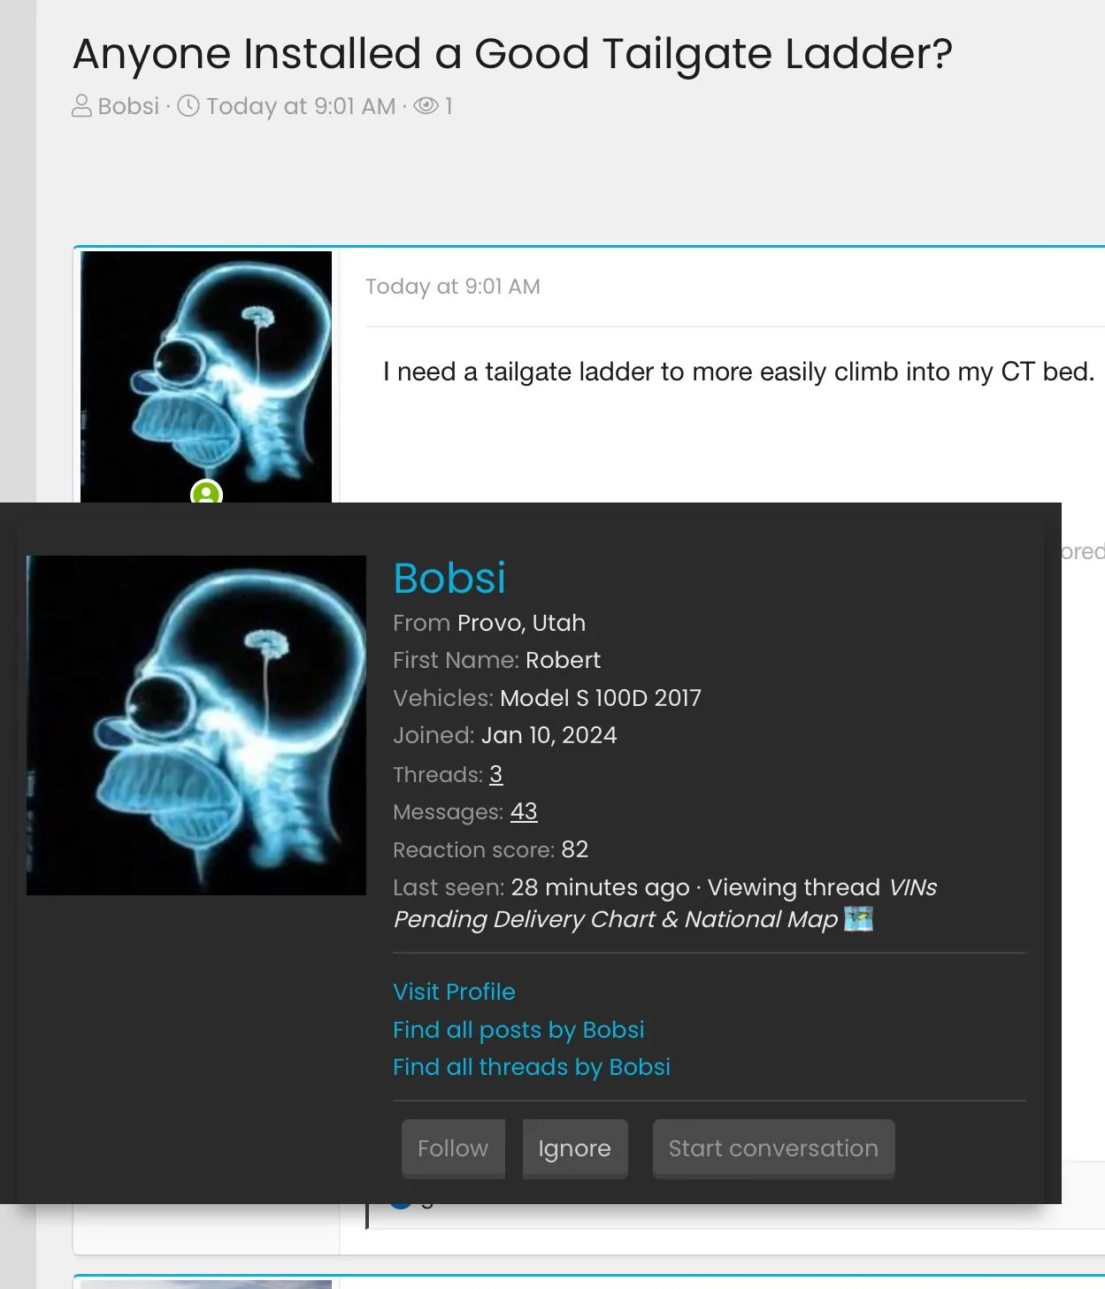Find all threads by Bobsi
The image size is (1105, 1289).
532,1067
